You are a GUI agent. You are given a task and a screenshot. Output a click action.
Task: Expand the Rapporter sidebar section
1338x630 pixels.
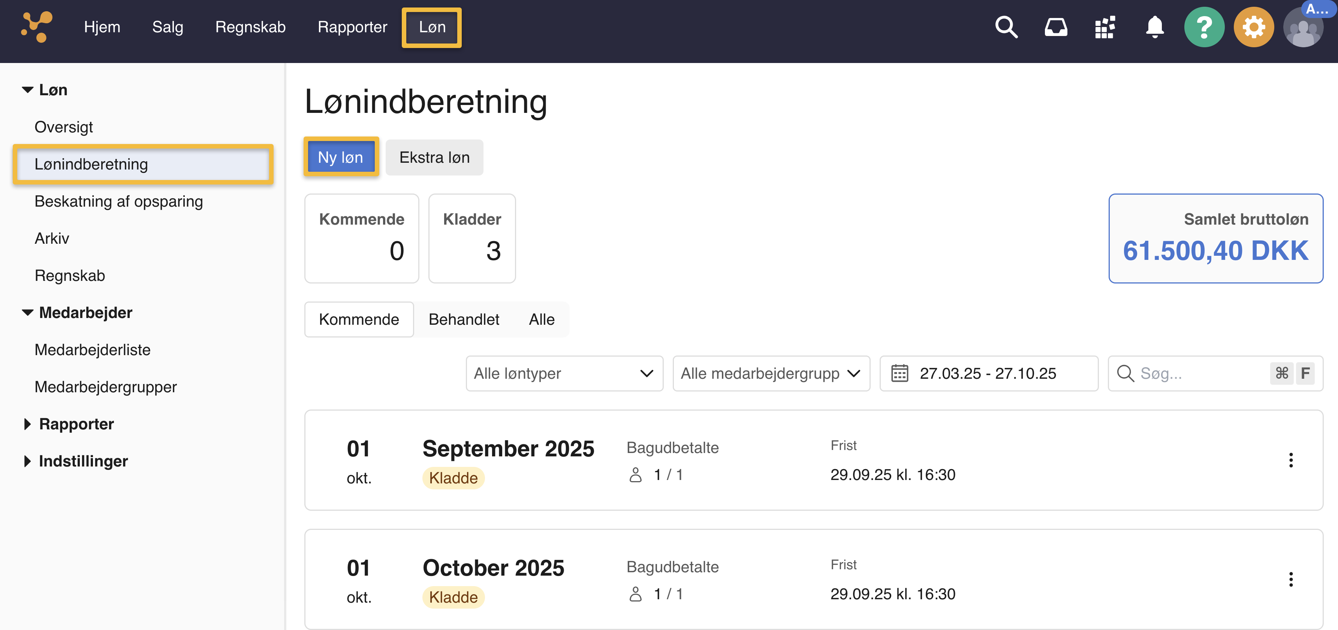pos(27,424)
